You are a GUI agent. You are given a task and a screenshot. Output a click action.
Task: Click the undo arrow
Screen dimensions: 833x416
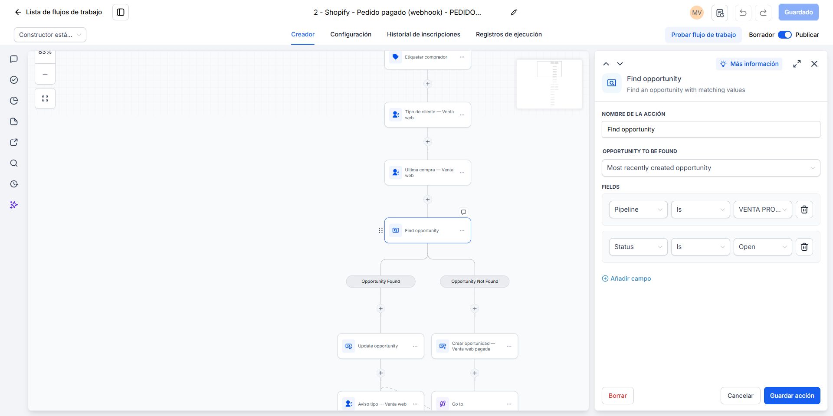click(743, 13)
